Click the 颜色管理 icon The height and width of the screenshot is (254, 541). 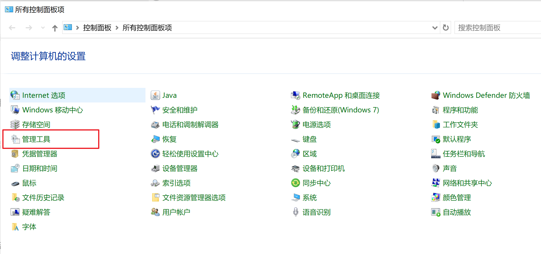tap(436, 198)
